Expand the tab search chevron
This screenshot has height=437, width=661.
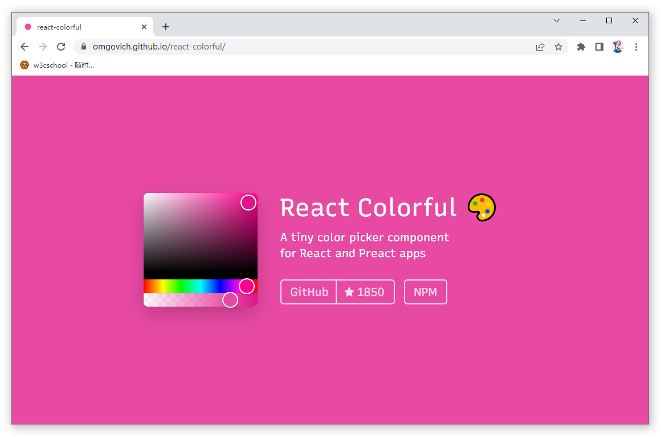(557, 20)
